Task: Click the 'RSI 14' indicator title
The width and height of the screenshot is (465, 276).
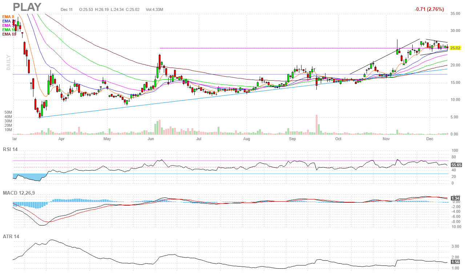Action: [x=10, y=149]
